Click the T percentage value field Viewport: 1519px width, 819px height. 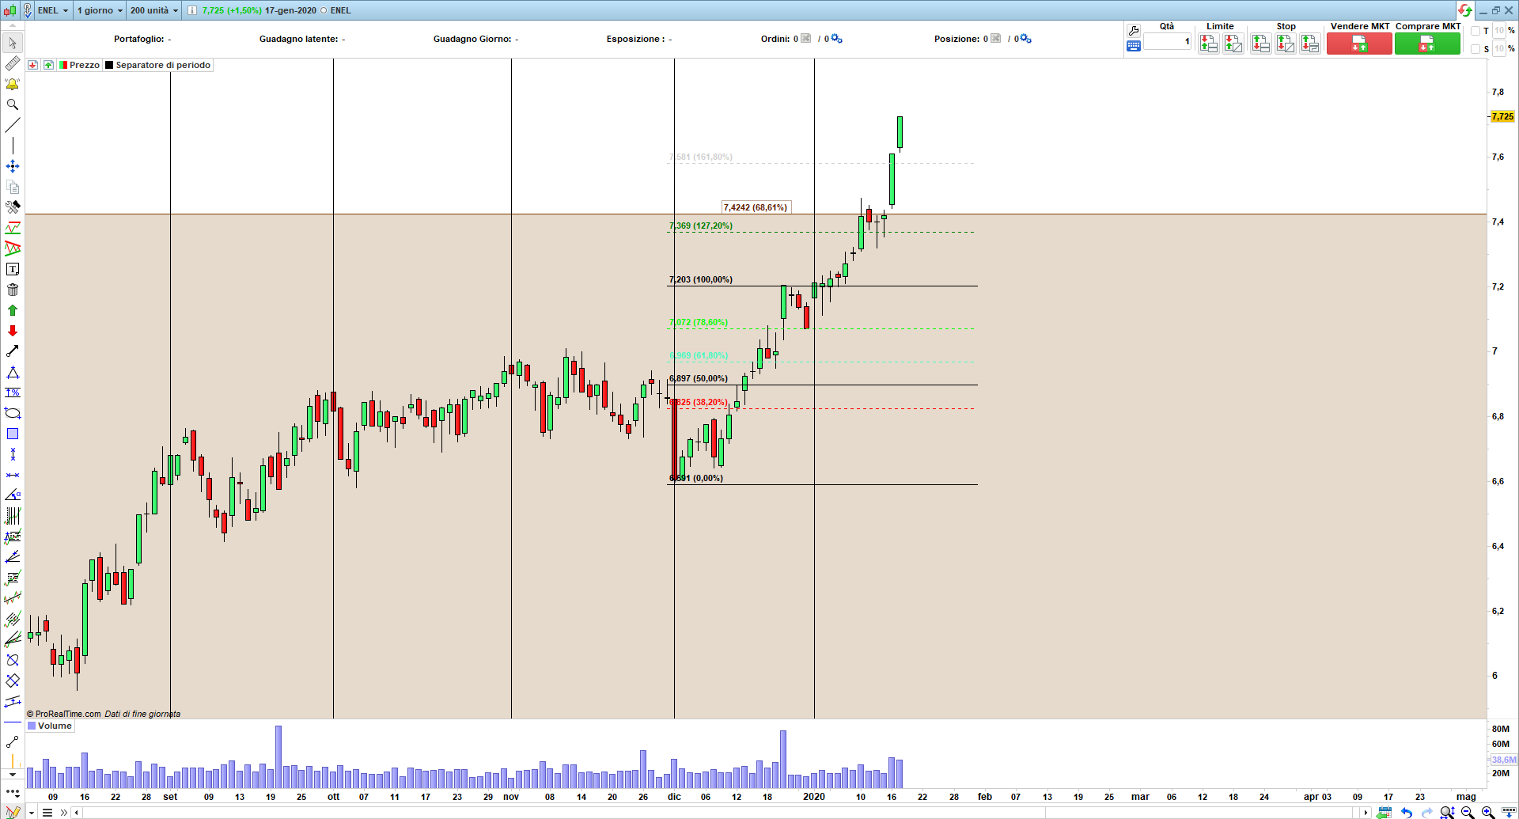tap(1498, 31)
